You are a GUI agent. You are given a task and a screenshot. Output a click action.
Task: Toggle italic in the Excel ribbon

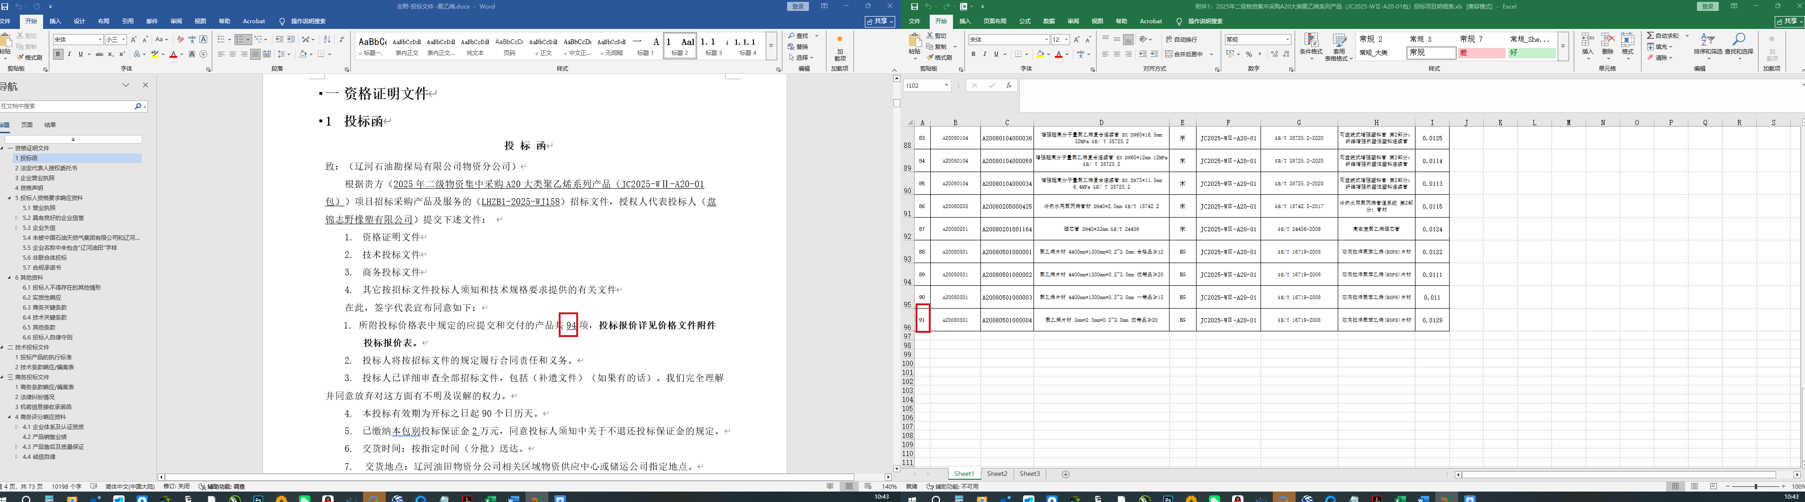(985, 54)
